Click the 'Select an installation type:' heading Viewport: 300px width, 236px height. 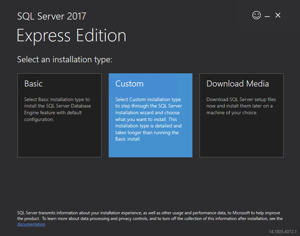[65, 59]
